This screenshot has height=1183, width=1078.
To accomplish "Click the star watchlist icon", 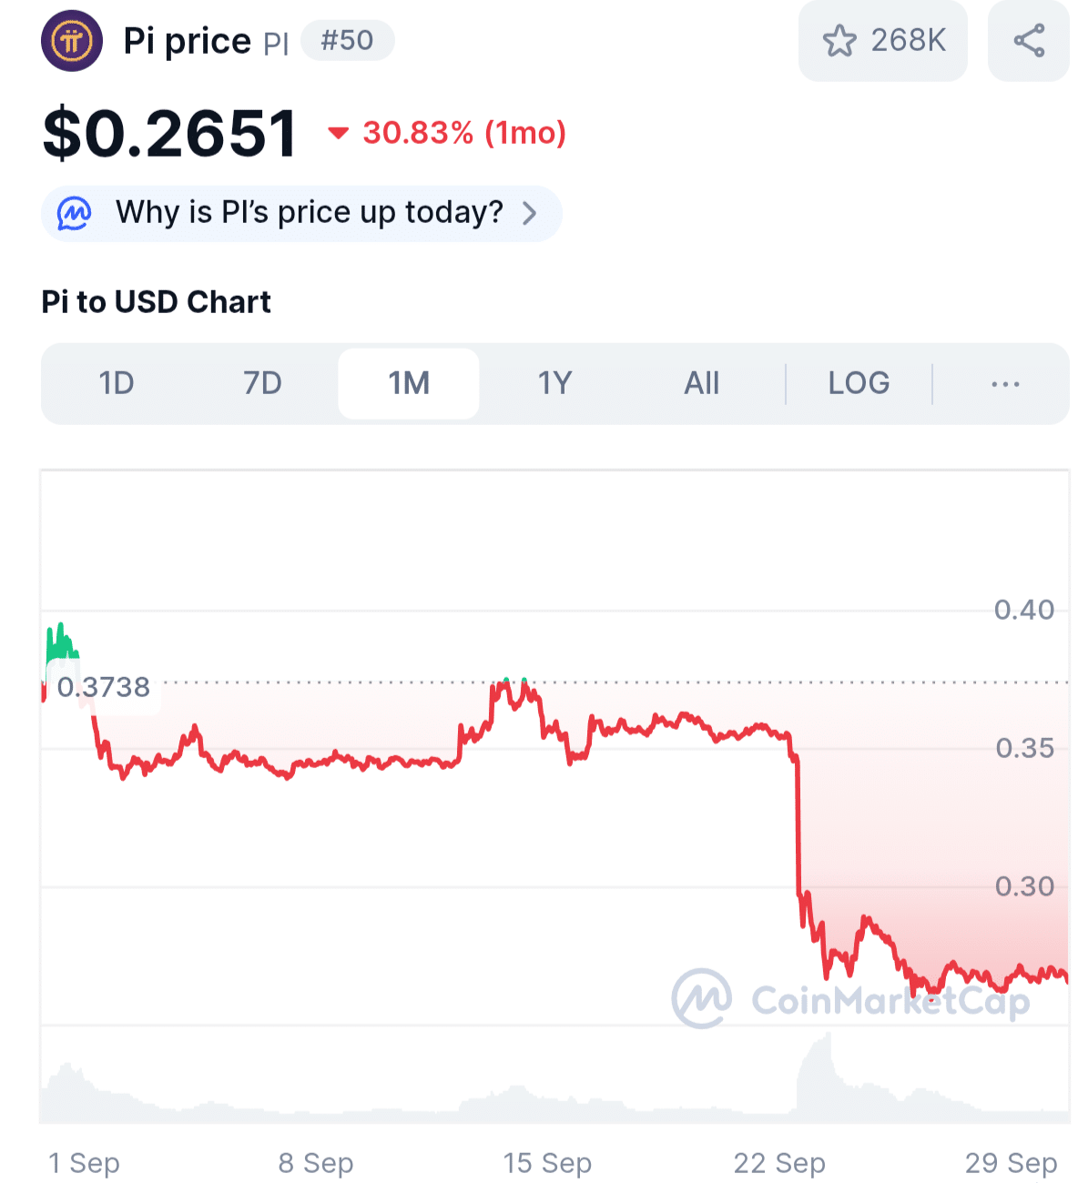I will (x=839, y=41).
